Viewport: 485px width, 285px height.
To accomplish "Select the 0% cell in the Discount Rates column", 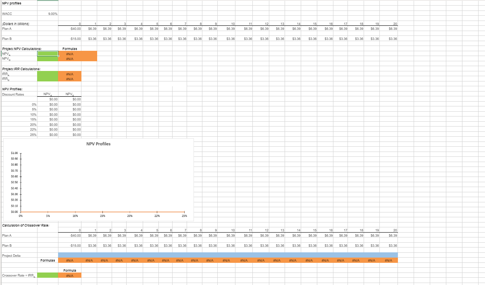I will pyautogui.click(x=19, y=104).
